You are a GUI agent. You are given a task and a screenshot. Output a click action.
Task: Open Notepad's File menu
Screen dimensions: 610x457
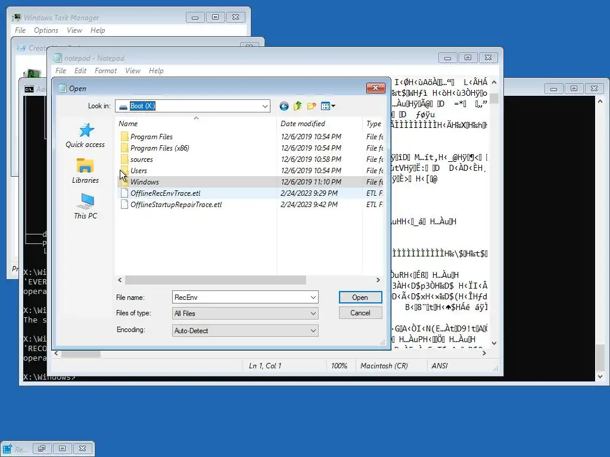pos(61,71)
